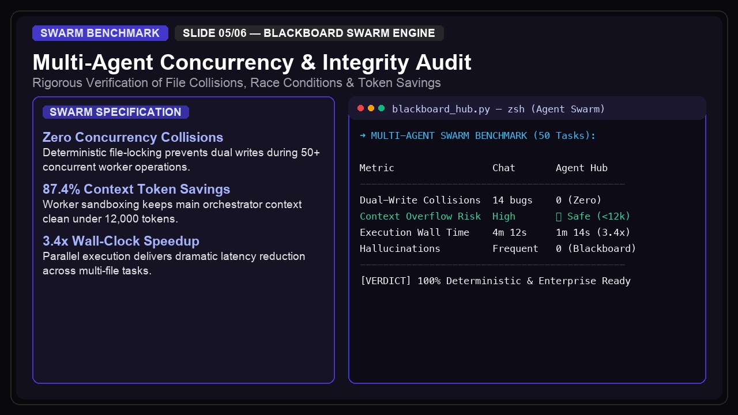The image size is (738, 415).
Task: Click the Safe (<12k) value
Action: coord(593,216)
